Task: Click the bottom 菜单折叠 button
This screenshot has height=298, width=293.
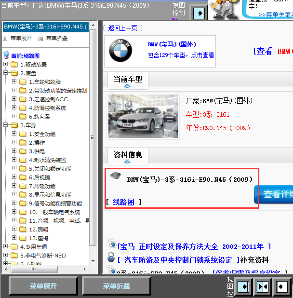Action: coord(117,286)
